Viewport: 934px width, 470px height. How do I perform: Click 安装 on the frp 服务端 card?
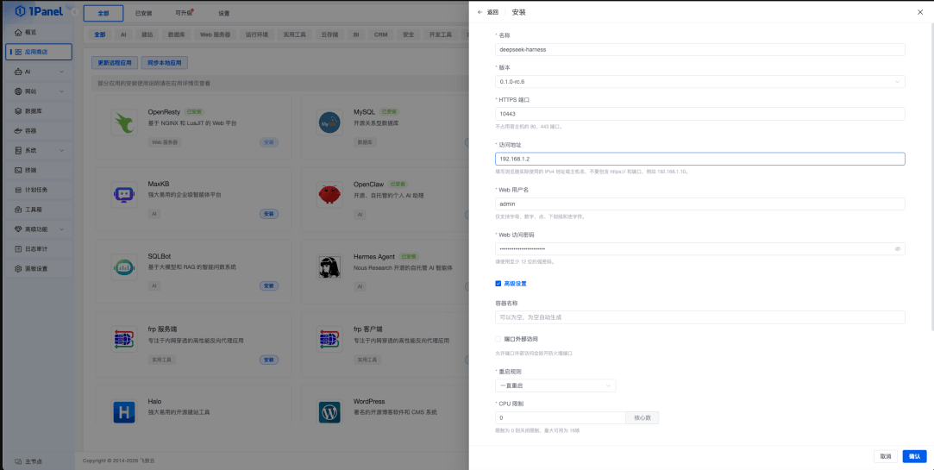tap(269, 360)
